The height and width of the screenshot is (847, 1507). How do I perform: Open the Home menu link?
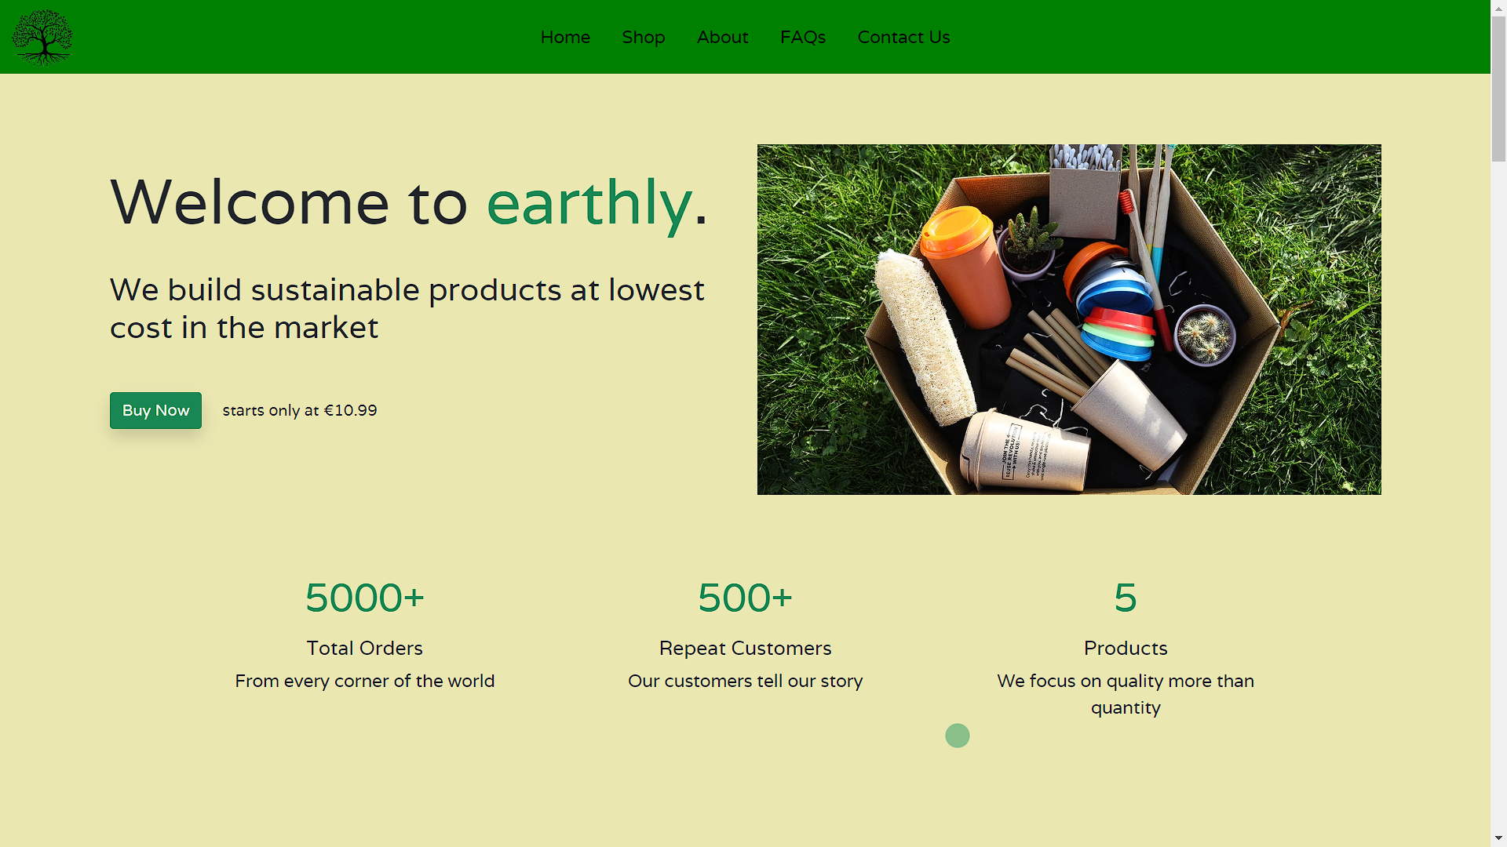[565, 37]
